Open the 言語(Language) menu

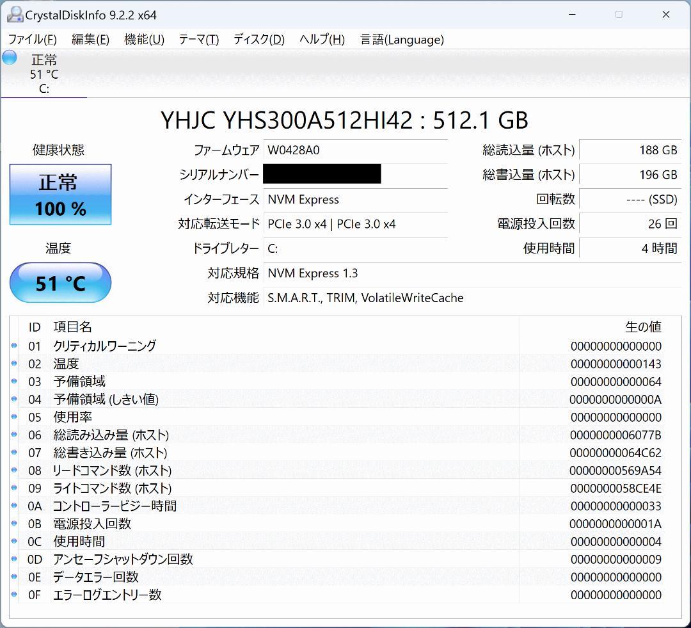point(402,39)
